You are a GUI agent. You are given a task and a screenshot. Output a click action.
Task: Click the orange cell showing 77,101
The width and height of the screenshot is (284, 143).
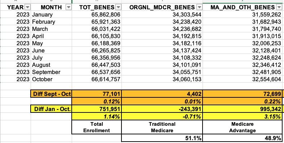click(97, 94)
